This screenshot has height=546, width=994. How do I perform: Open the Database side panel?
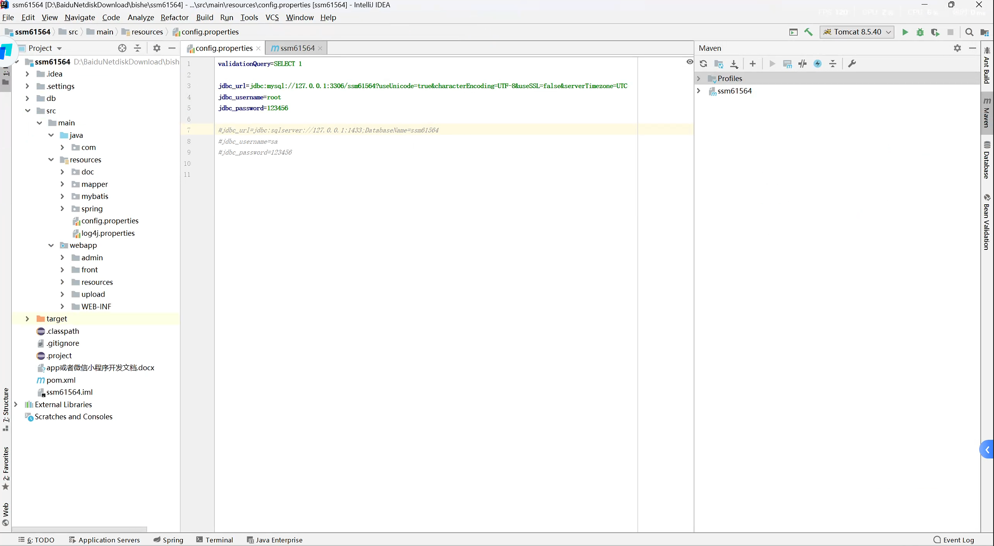pos(987,160)
